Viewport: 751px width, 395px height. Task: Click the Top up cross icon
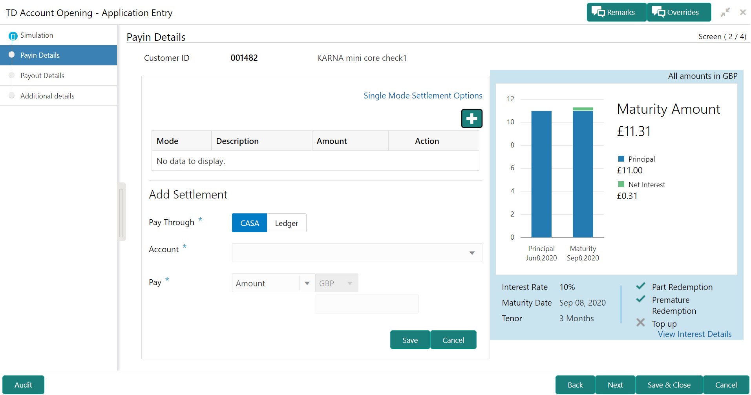(641, 322)
